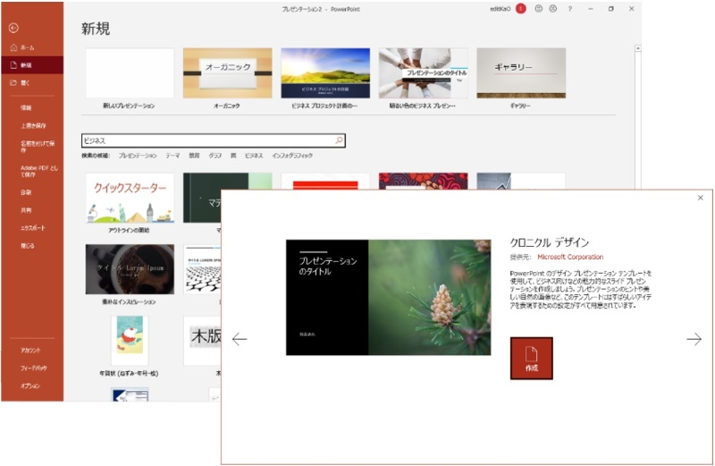Click the smiley feedback icon in title bar
Image resolution: width=715 pixels, height=466 pixels.
click(x=539, y=9)
